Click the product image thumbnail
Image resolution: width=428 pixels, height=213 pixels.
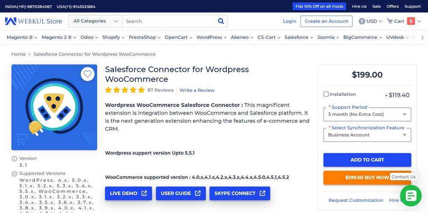54,107
